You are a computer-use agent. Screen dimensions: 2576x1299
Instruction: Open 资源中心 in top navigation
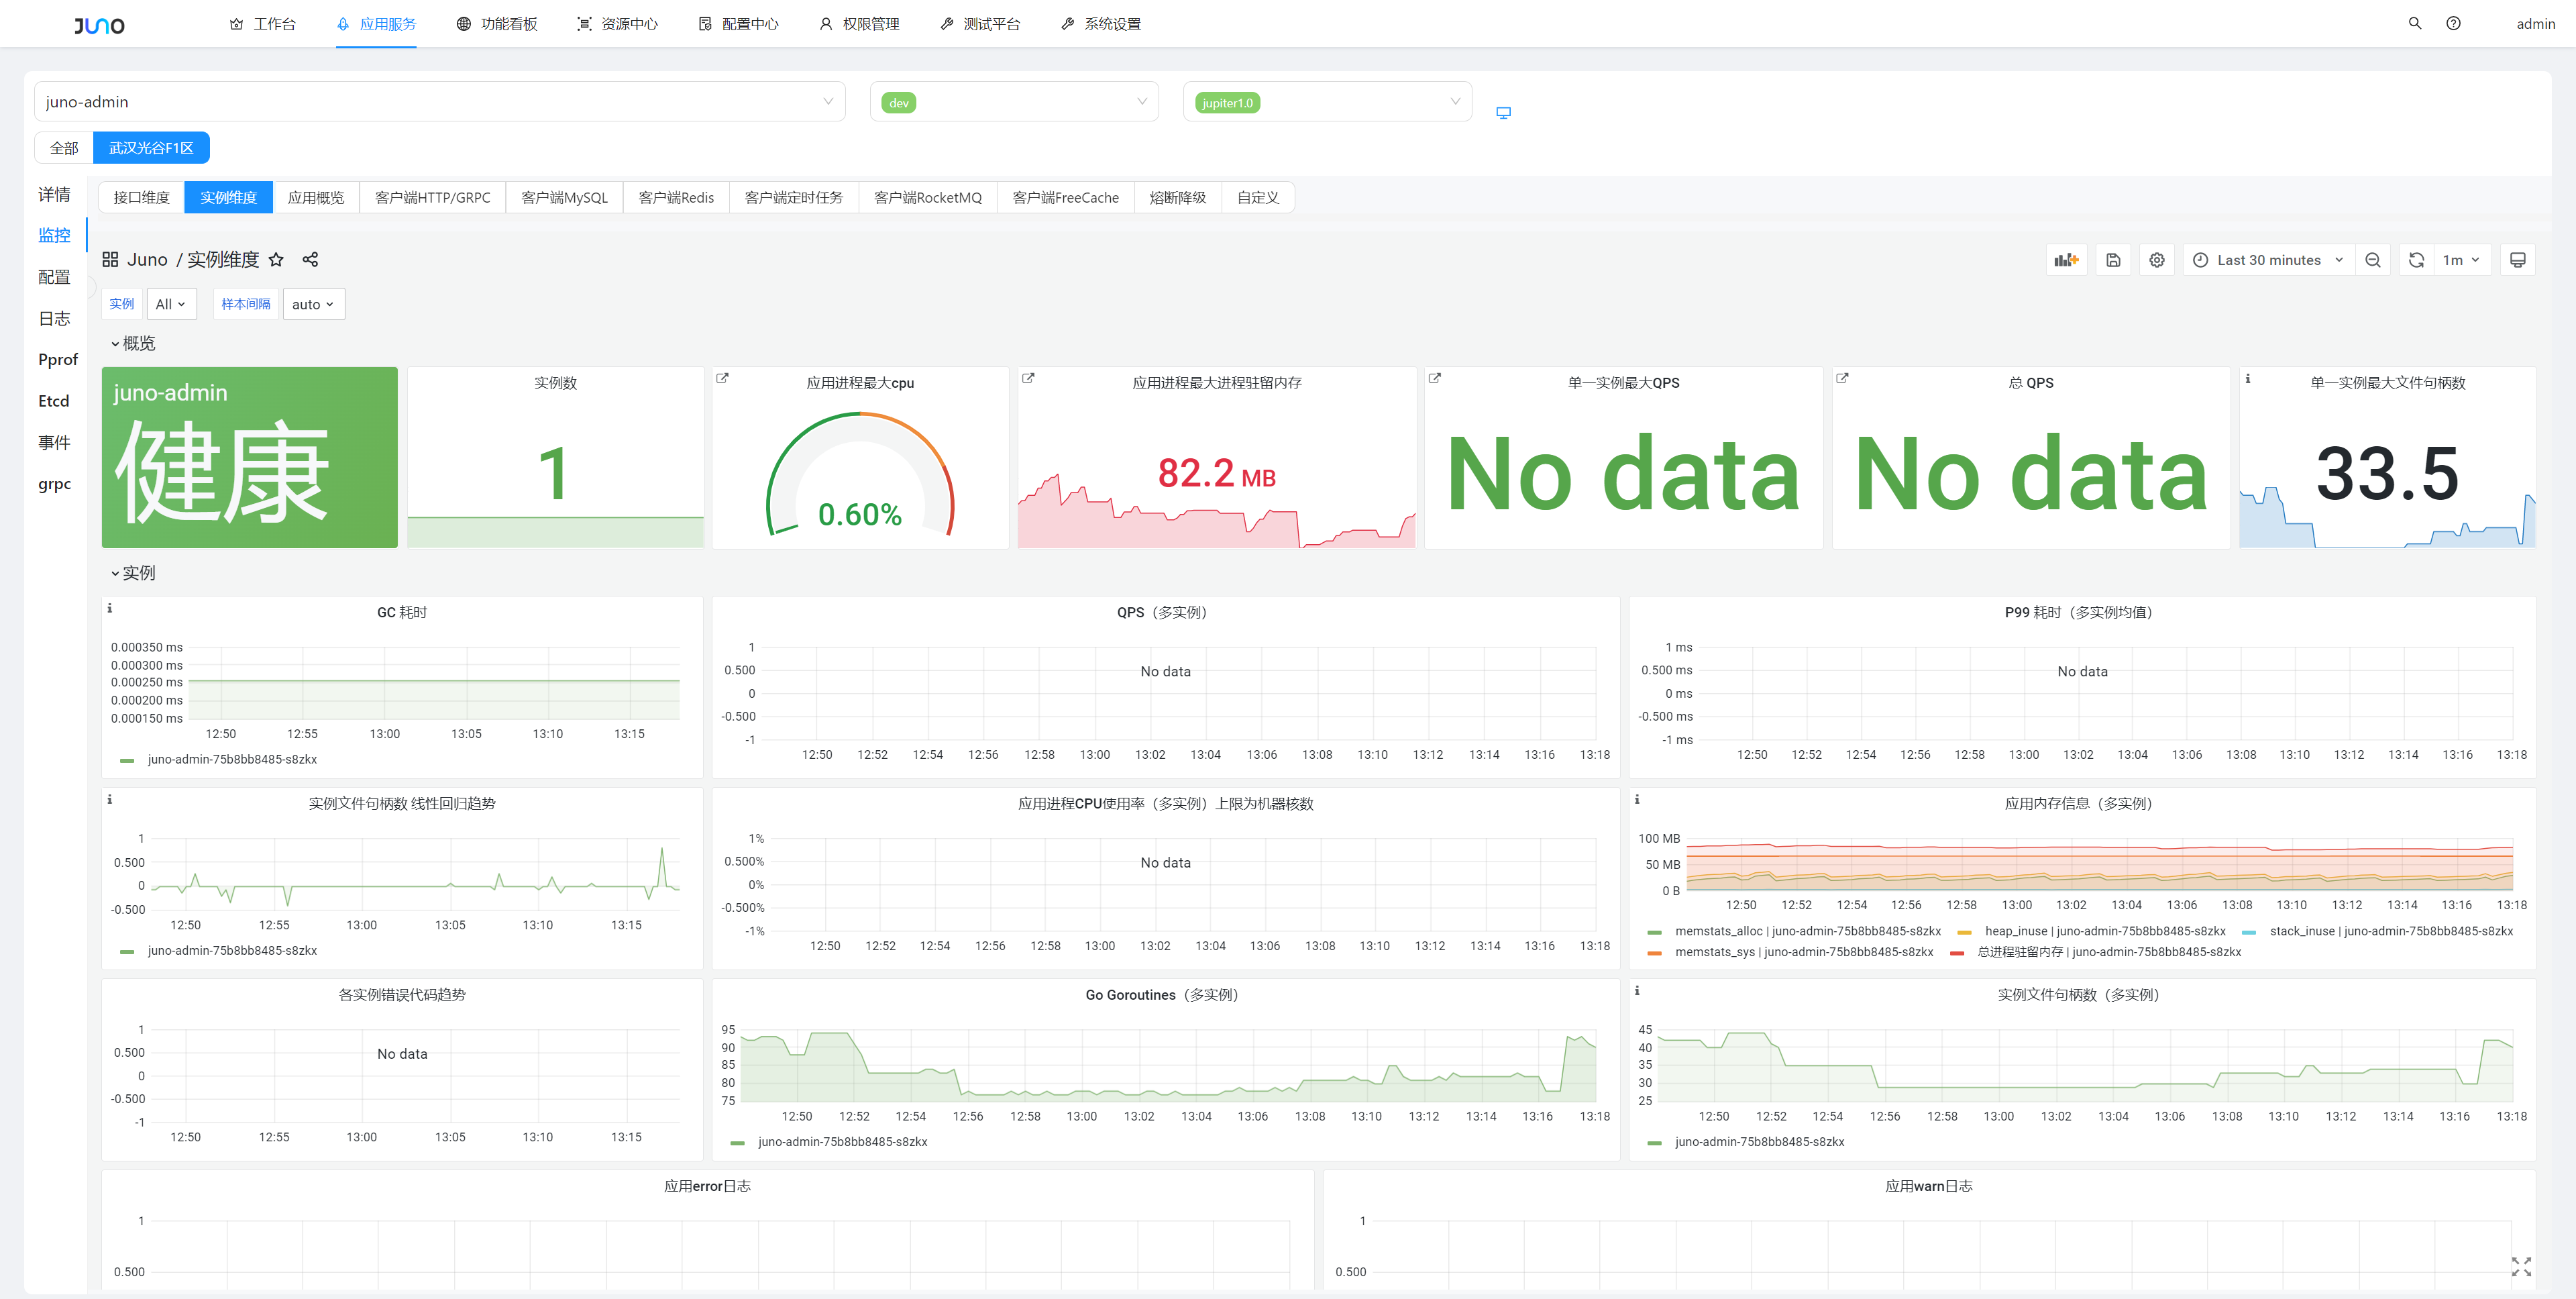617,24
